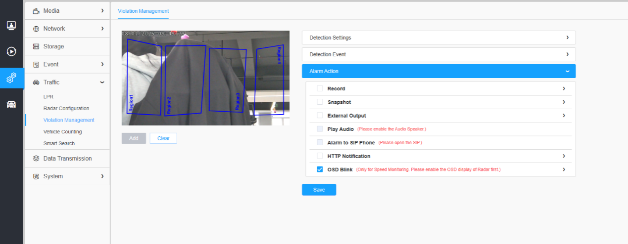Click the camera preview timestamp overlay
628x244 pixels.
click(154, 34)
